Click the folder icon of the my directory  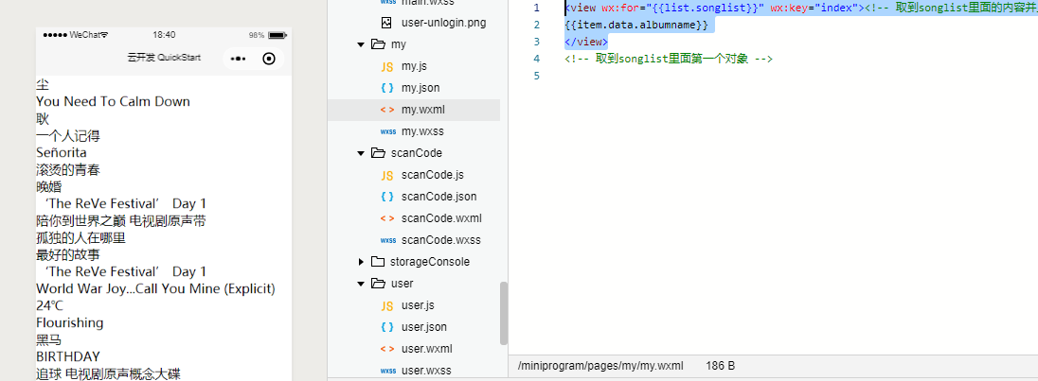[378, 44]
